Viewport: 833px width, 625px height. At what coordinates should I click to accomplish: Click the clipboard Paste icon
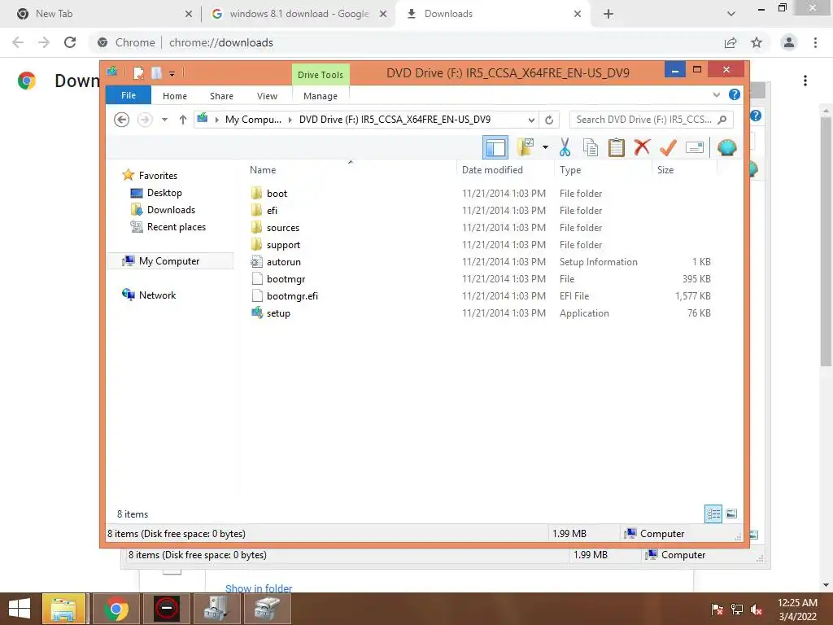click(617, 147)
